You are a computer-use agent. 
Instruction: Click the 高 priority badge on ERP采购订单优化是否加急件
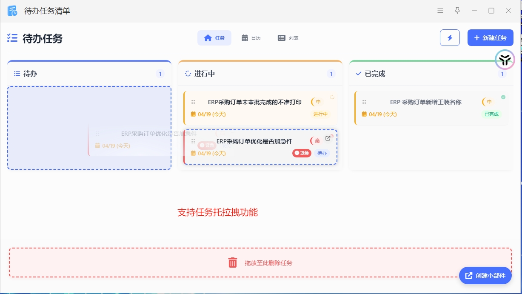click(x=317, y=141)
